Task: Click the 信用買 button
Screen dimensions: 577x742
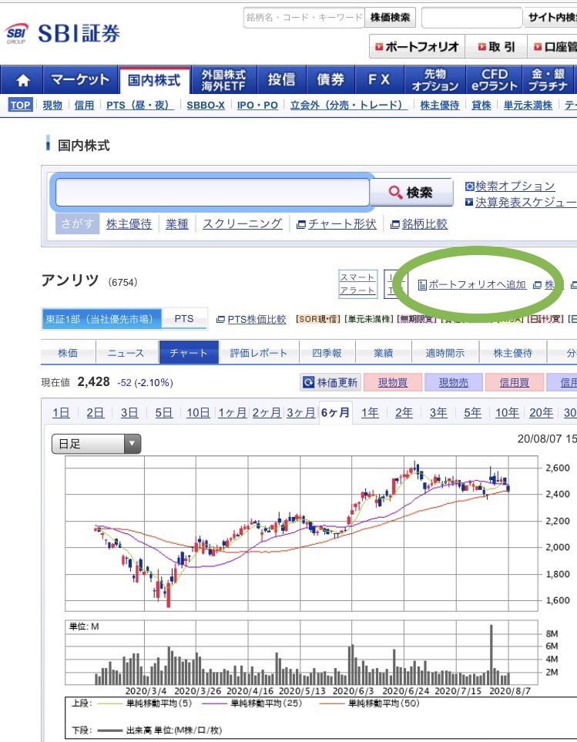Action: tap(515, 382)
